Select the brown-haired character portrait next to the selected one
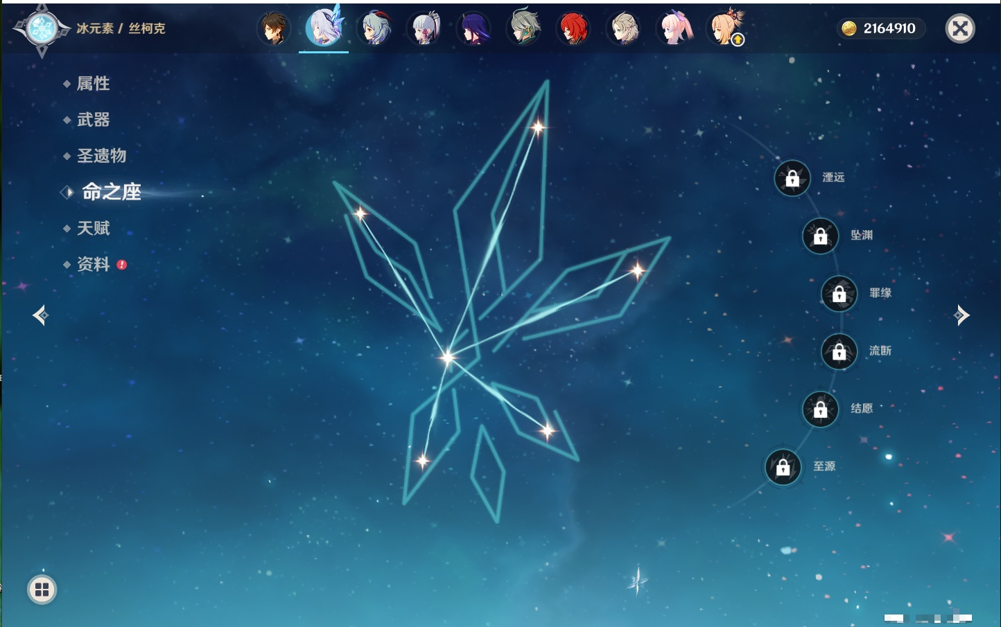This screenshot has width=1001, height=627. pos(274,28)
